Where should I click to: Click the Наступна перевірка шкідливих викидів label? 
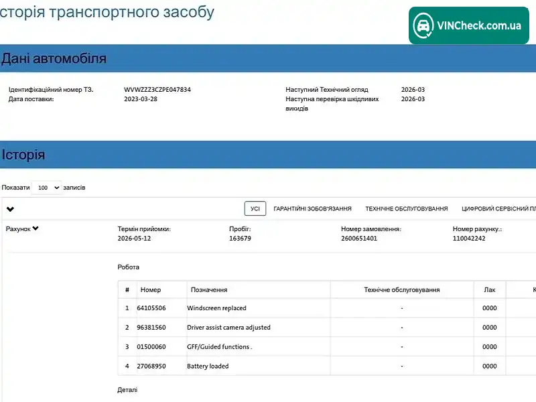click(332, 104)
